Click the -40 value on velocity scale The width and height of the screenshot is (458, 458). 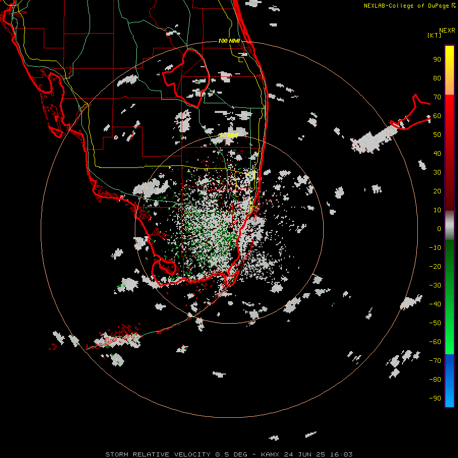tap(435, 304)
